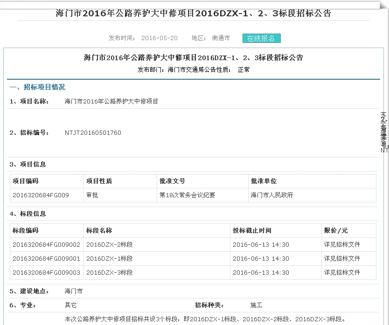Click construction location value 海门市
The width and height of the screenshot is (389, 325).
click(x=73, y=291)
